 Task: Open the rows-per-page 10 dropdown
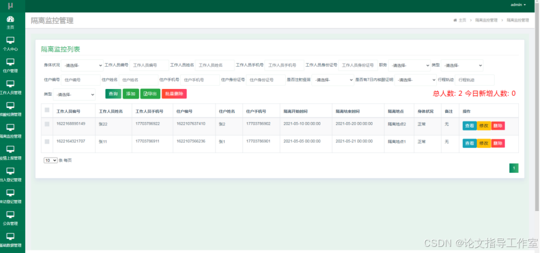pos(50,161)
